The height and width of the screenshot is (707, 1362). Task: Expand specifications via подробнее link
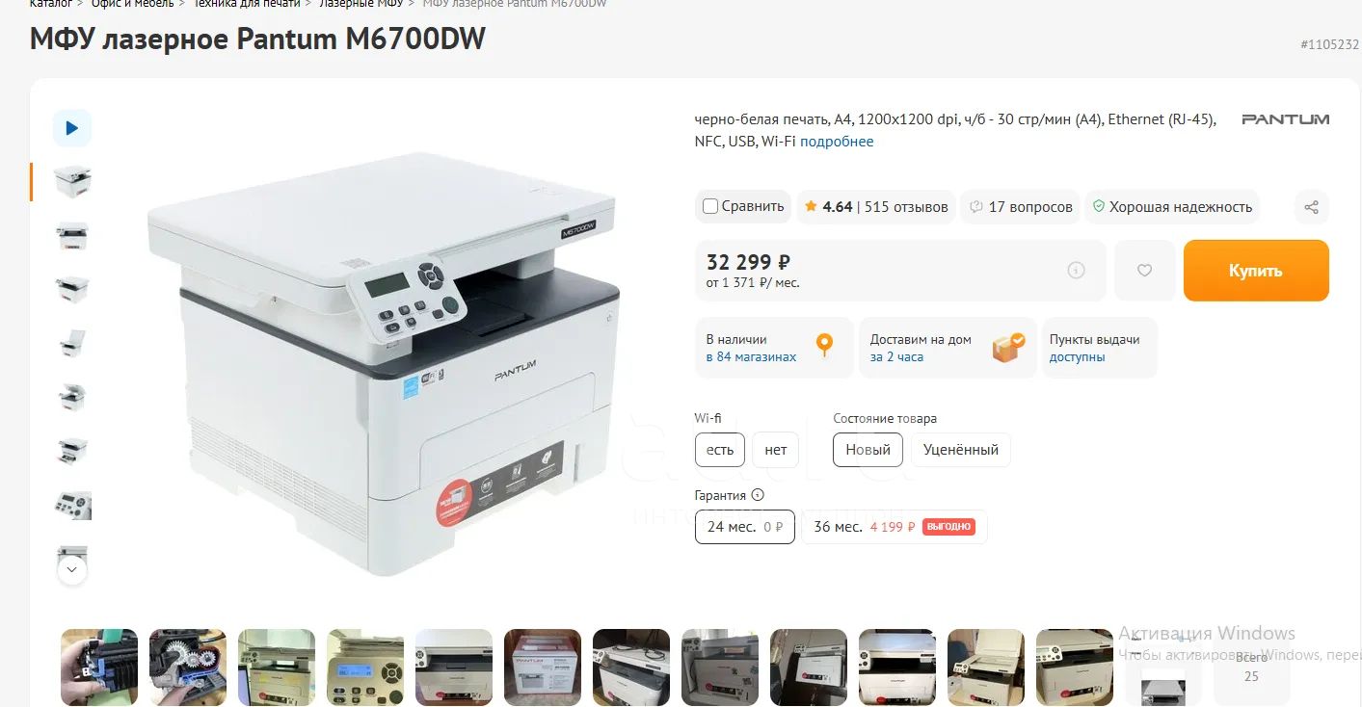[837, 142]
